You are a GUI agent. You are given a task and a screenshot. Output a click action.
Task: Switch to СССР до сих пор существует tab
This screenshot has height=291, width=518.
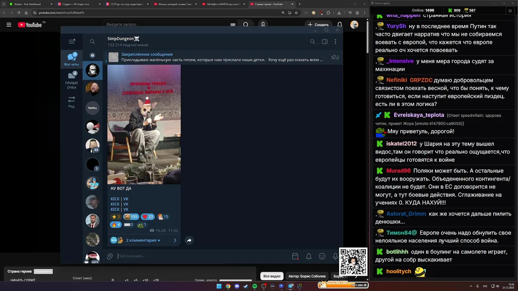point(127,4)
